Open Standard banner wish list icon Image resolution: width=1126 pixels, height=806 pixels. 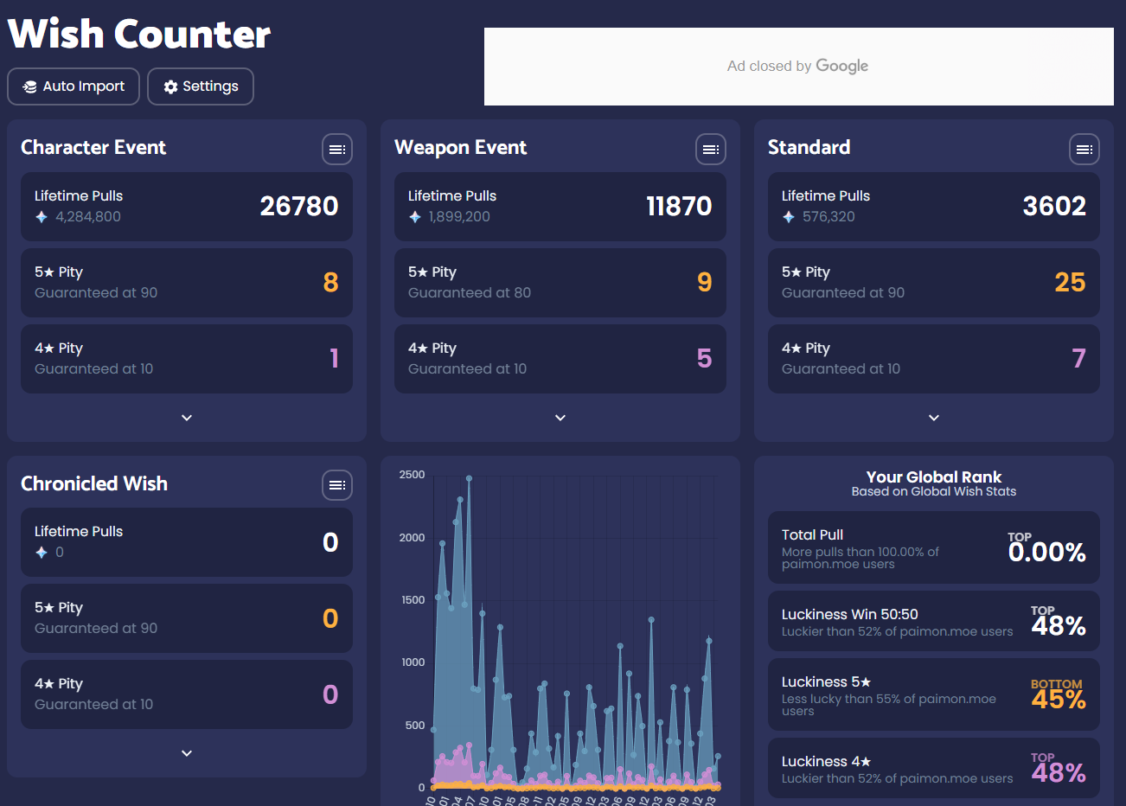pos(1084,150)
